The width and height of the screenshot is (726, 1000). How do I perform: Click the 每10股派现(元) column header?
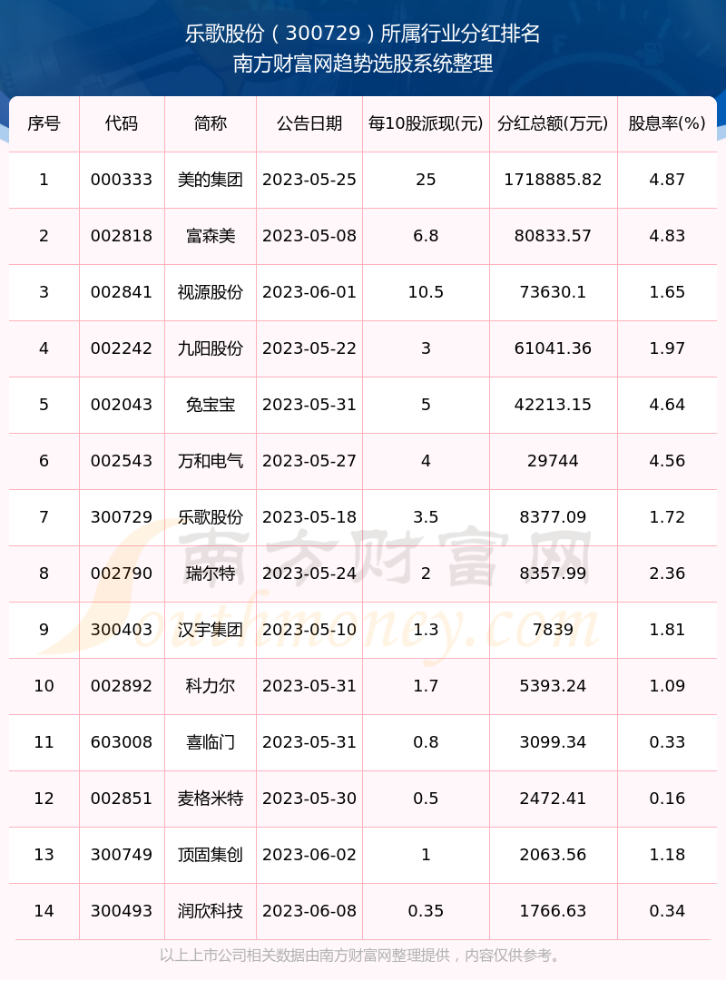click(426, 123)
